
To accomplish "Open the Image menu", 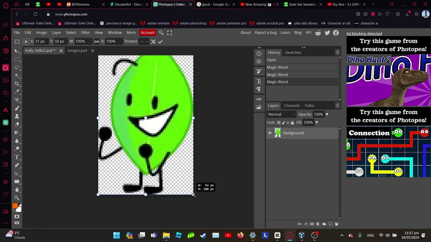I will (41, 33).
